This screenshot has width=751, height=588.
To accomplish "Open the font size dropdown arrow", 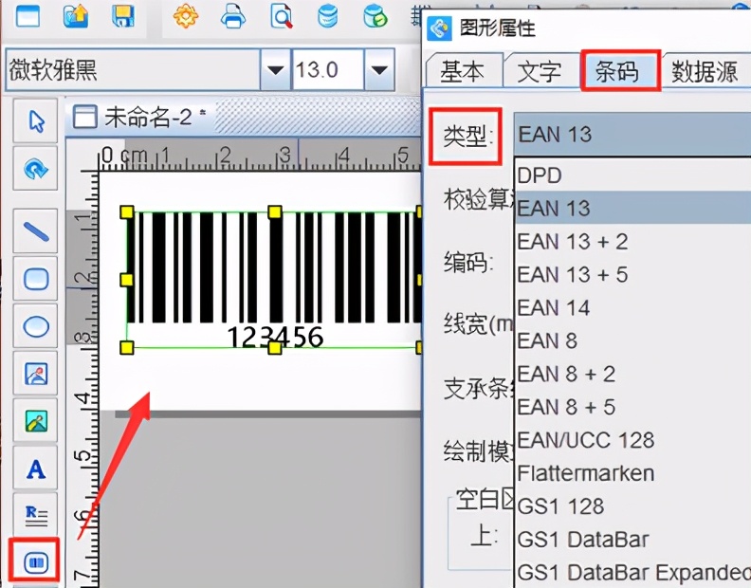I will click(x=379, y=70).
